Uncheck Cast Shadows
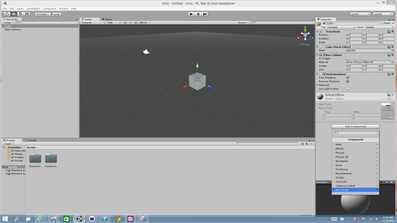Image resolution: width=397 pixels, height=223 pixels. 348,77
